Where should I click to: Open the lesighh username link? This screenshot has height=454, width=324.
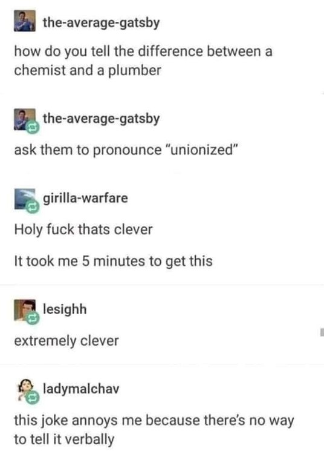[65, 309]
